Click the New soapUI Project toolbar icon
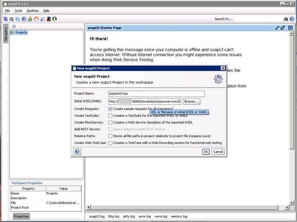Viewport: 297px width, 222px height. 6,19
